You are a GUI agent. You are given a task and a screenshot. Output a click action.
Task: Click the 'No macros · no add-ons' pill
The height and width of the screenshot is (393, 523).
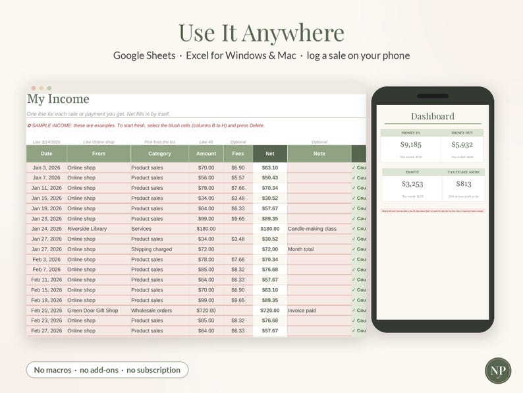pyautogui.click(x=107, y=370)
